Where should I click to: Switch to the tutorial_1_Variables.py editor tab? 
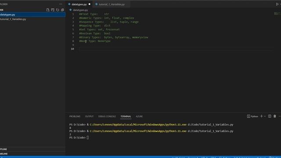click(x=112, y=4)
